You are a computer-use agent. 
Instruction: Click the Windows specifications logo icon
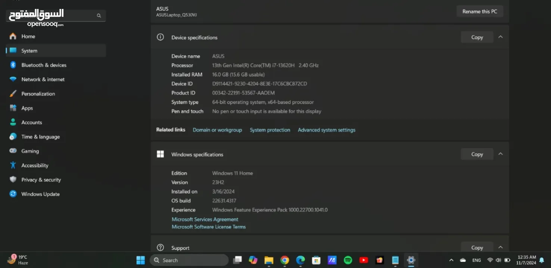(161, 154)
